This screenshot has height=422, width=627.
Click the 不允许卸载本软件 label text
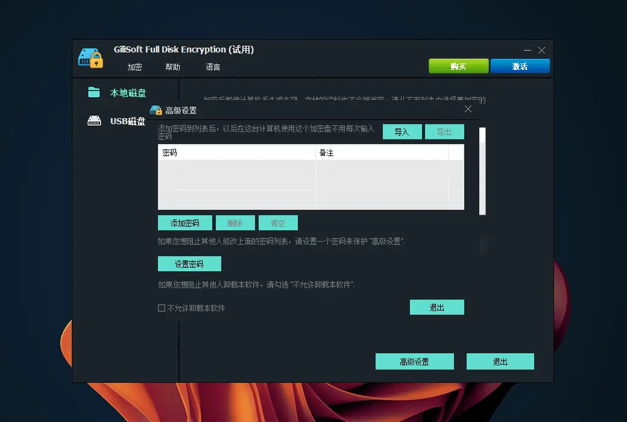197,308
